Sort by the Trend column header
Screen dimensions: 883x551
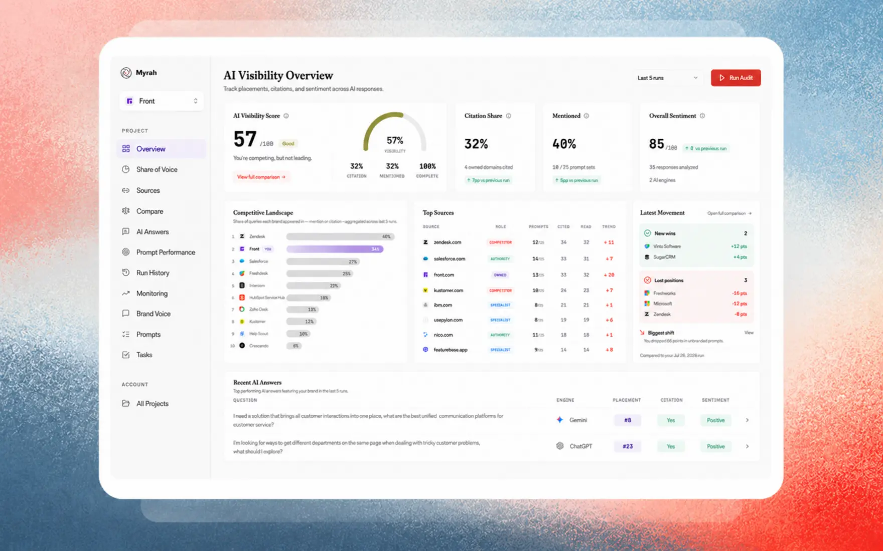(x=609, y=227)
